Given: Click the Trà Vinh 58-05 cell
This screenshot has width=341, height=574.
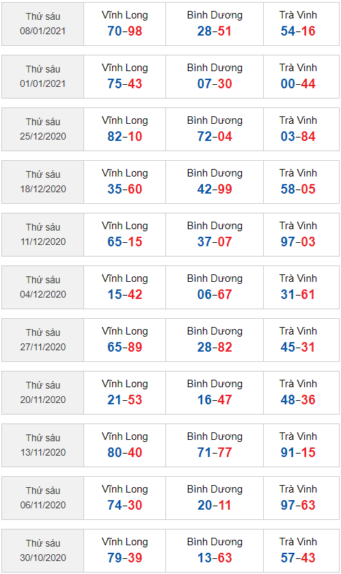Looking at the screenshot, I should tap(301, 182).
